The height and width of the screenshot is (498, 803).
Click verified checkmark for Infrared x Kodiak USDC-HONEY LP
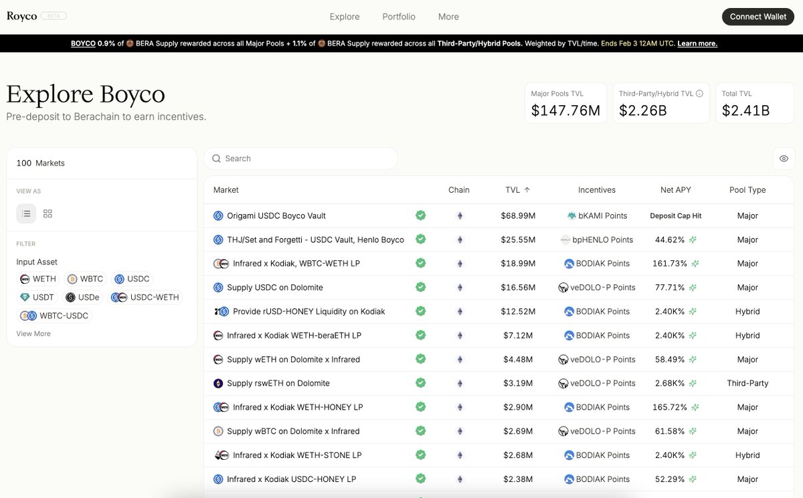420,479
